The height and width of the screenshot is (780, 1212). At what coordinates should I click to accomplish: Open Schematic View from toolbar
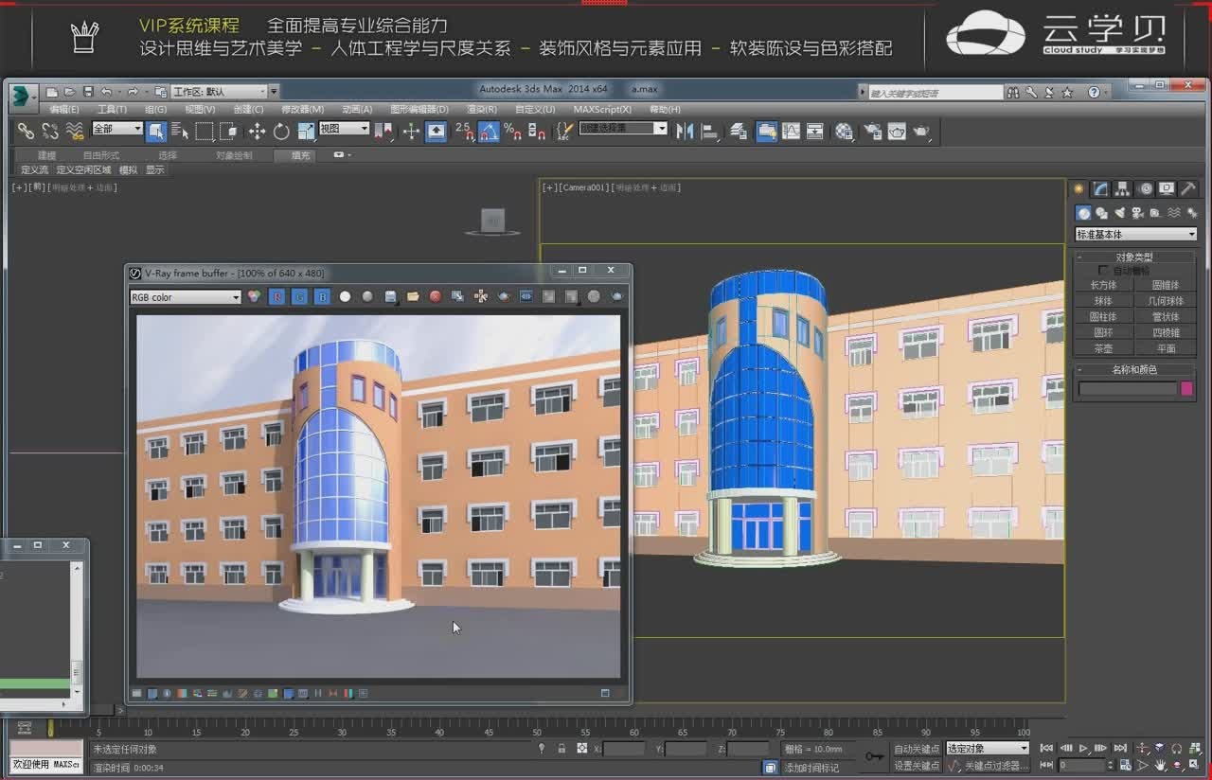(814, 132)
